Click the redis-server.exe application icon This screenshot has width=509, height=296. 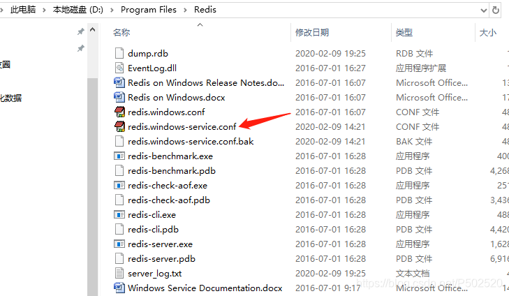click(119, 244)
